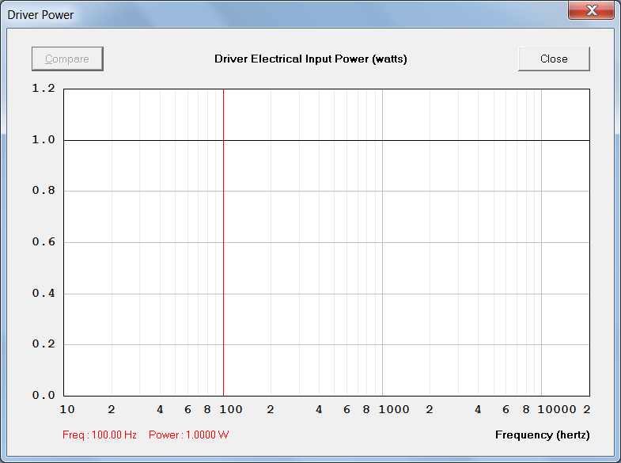Click the 0.2 y-axis label
Viewport: 621px width, 463px height.
pyautogui.click(x=44, y=343)
